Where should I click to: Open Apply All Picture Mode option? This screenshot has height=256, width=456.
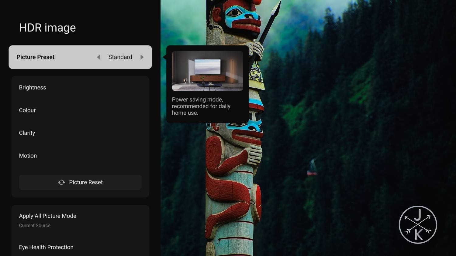pos(48,216)
